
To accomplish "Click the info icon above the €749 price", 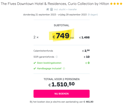I will coord(68,31).
